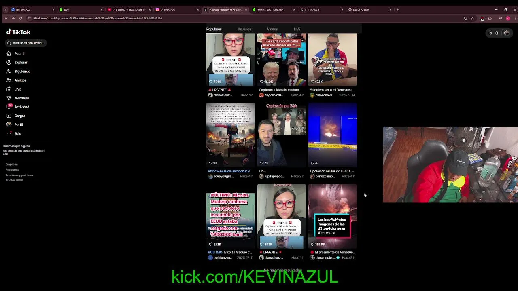Click the TikTok coin icon in the top-right pill
The height and width of the screenshot is (291, 518).
pos(490,33)
